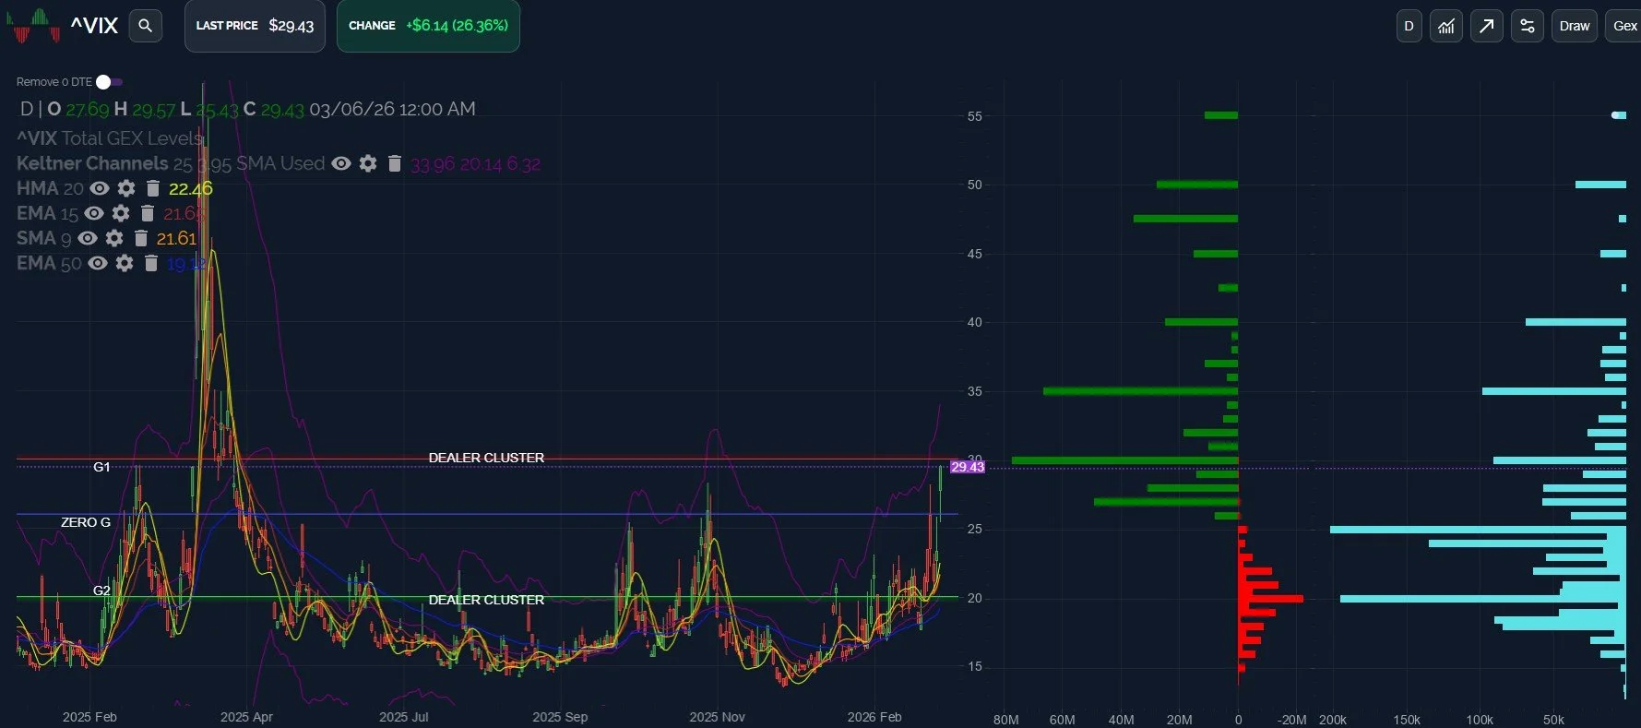Click the LAST PRICE $29.43 box
Viewport: 1641px width, 728px height.
click(x=255, y=26)
